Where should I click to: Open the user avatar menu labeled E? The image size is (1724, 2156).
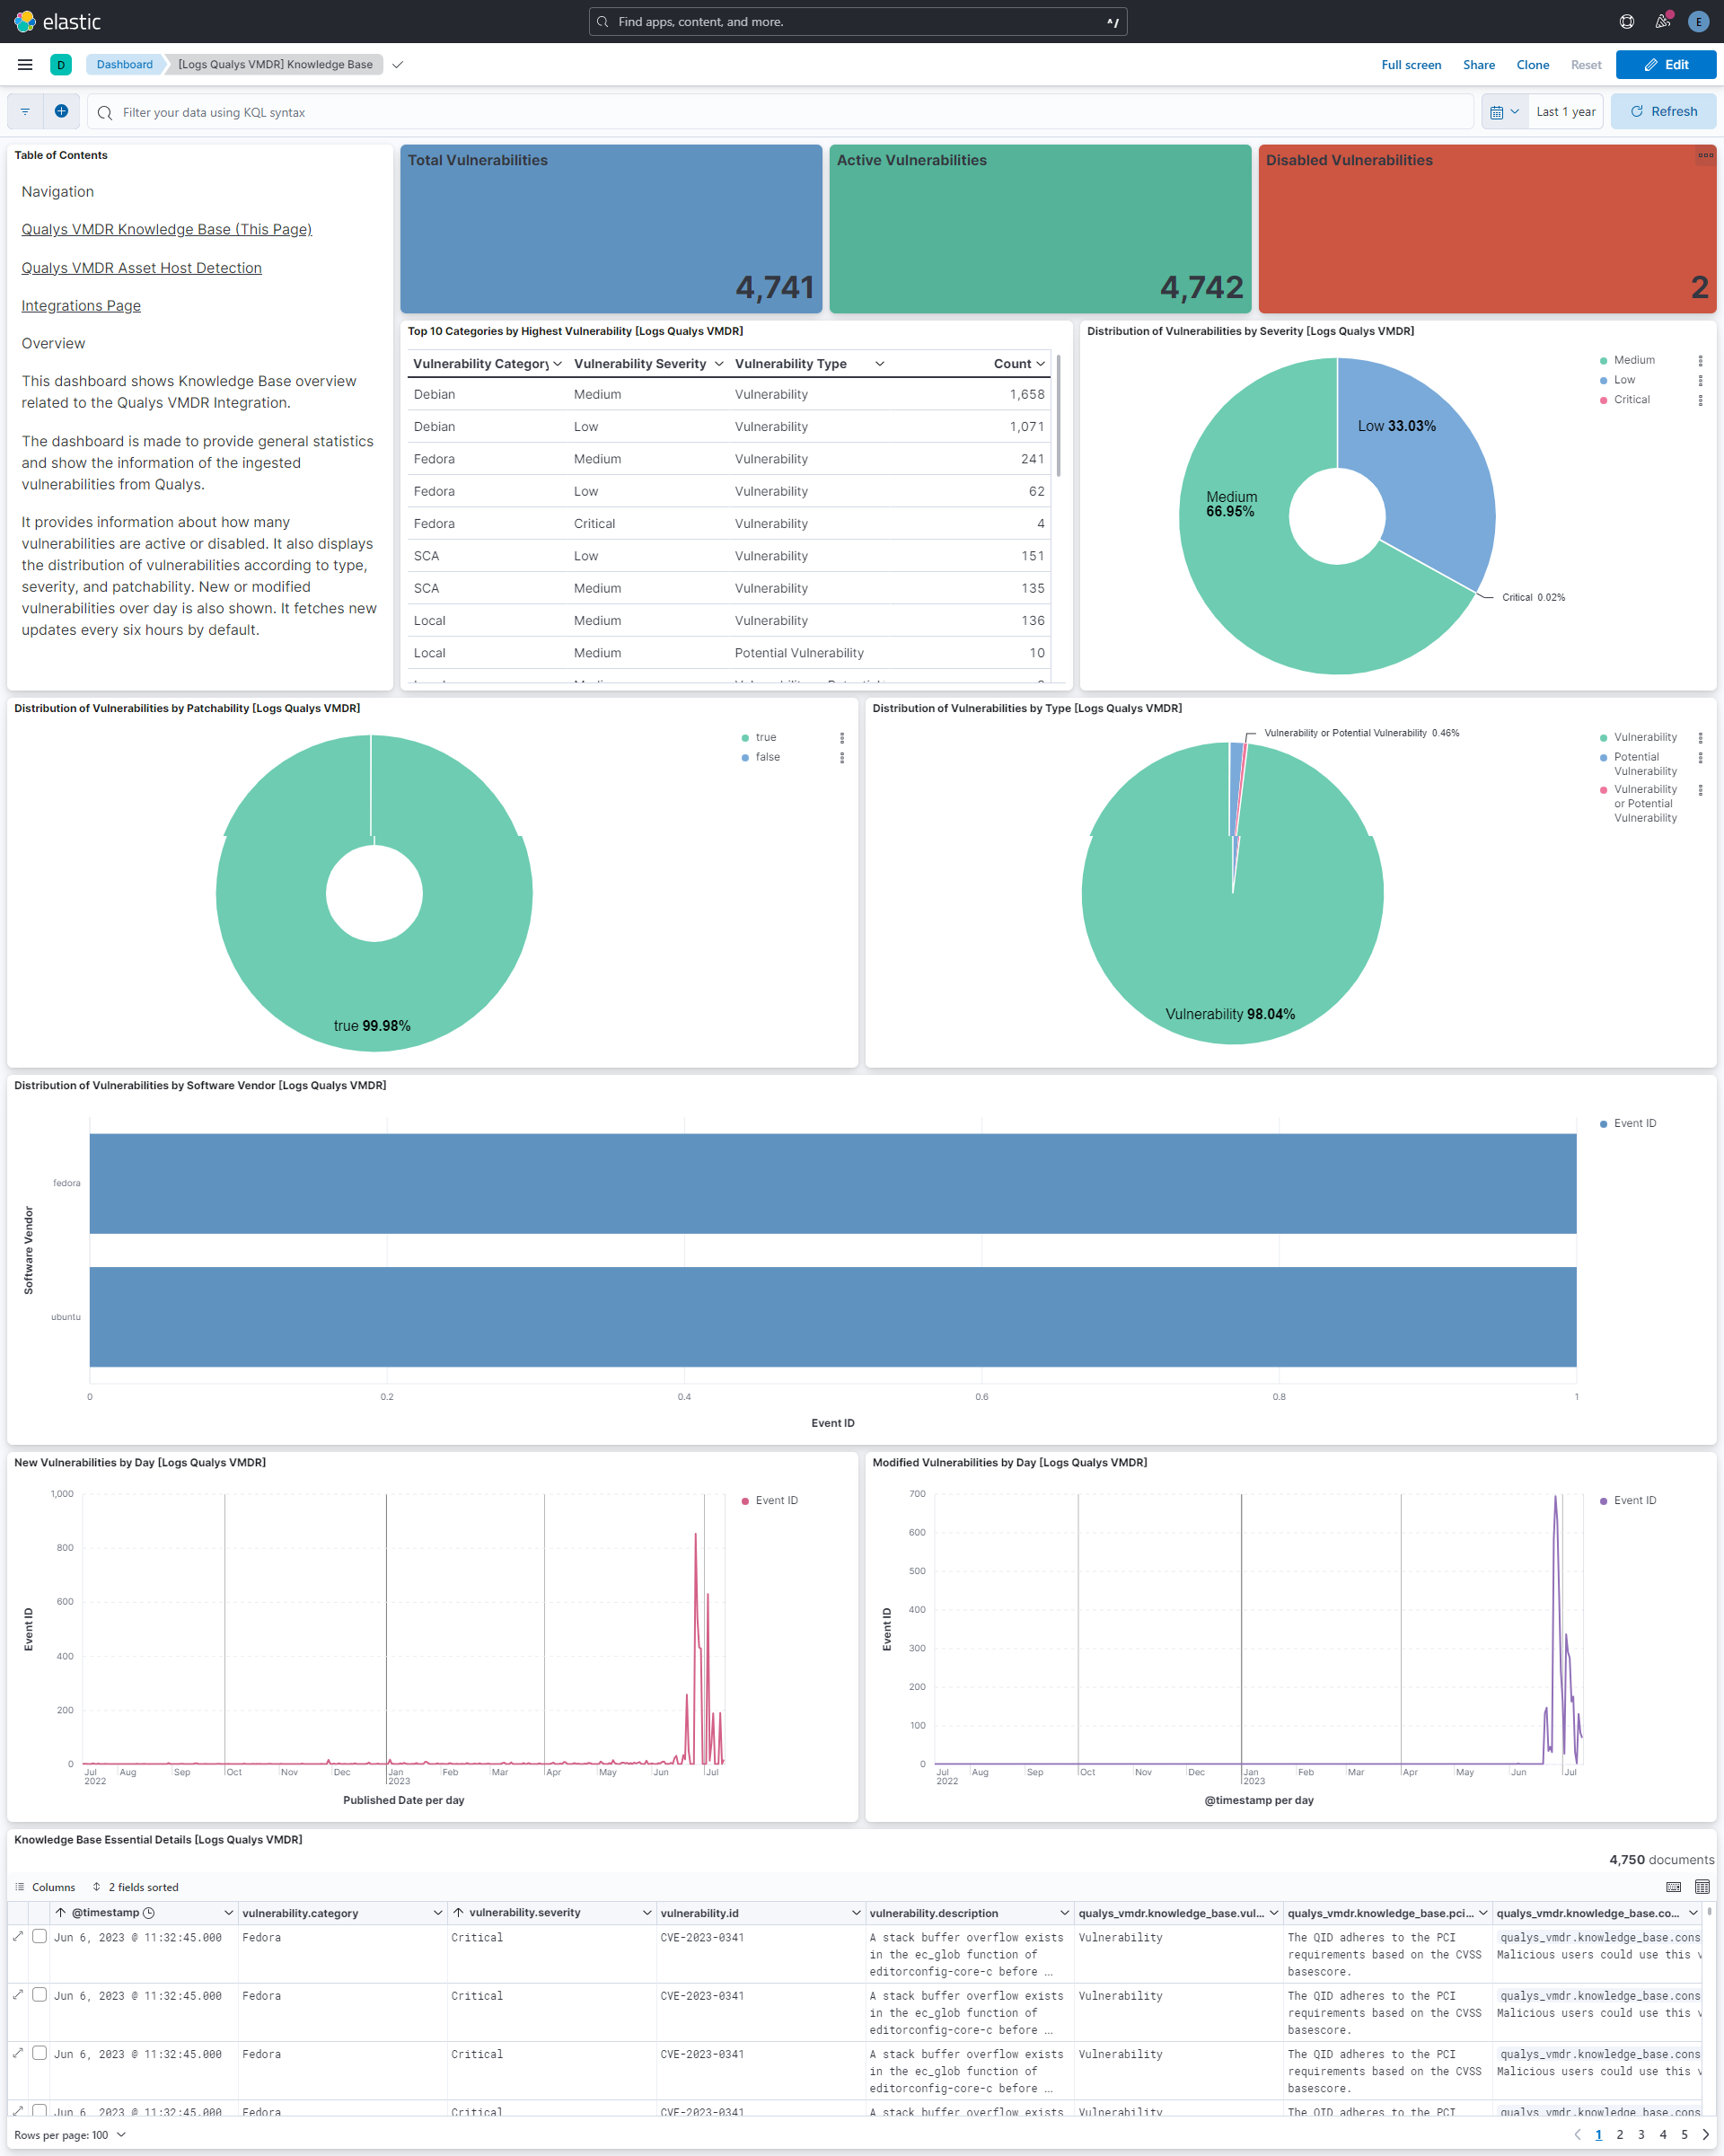pyautogui.click(x=1698, y=21)
